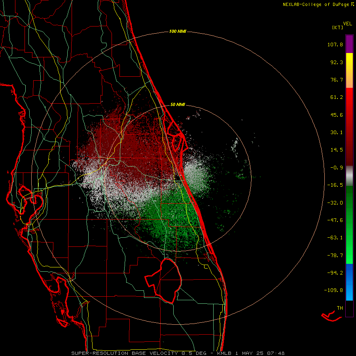Click the 30.1 velocity scale value
This screenshot has height=356, width=356.
click(337, 133)
